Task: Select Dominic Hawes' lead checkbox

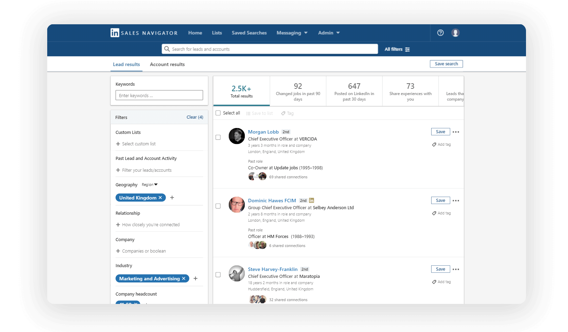Action: 218,206
